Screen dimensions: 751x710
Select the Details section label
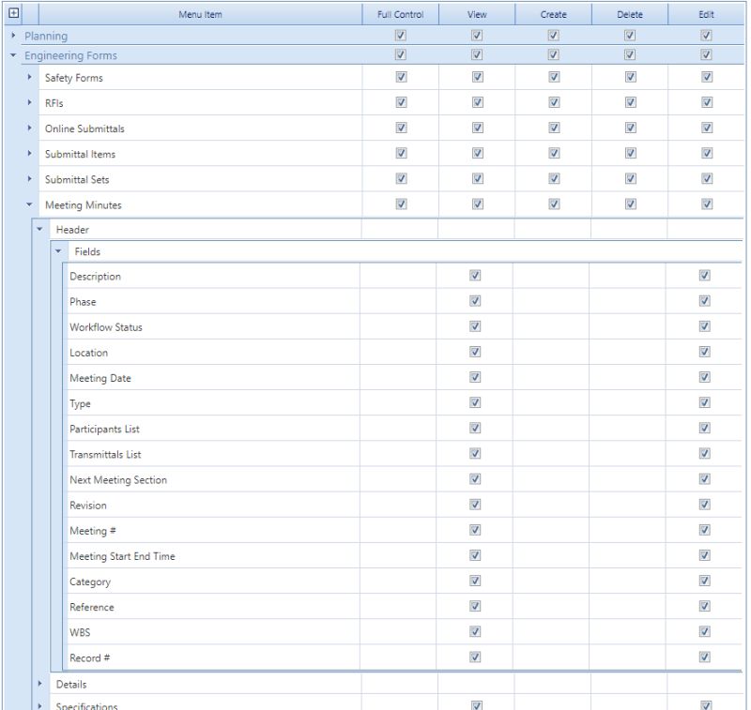click(71, 684)
